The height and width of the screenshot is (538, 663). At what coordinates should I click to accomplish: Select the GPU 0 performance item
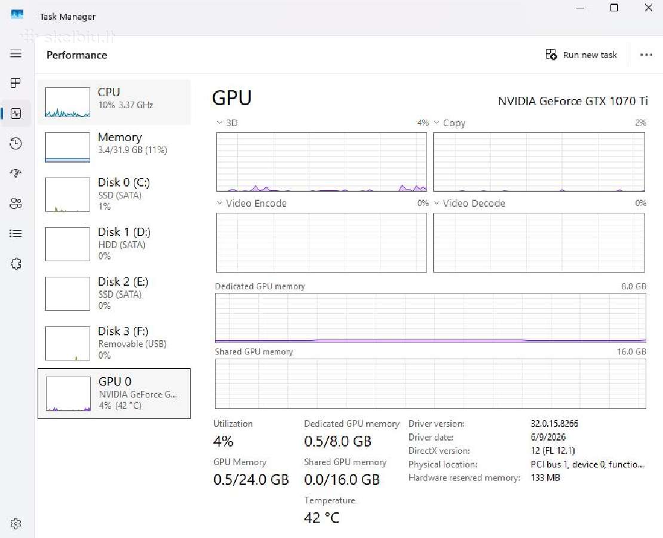(x=114, y=394)
